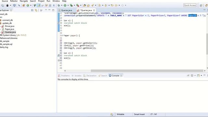Image resolution: width=208 pixels, height=117 pixels.
Task: Switch to the unmodified Queries.java tab
Action: [65, 10]
